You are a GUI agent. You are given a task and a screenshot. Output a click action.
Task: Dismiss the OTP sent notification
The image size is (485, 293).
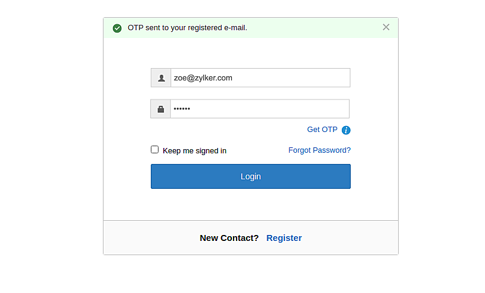tap(386, 27)
